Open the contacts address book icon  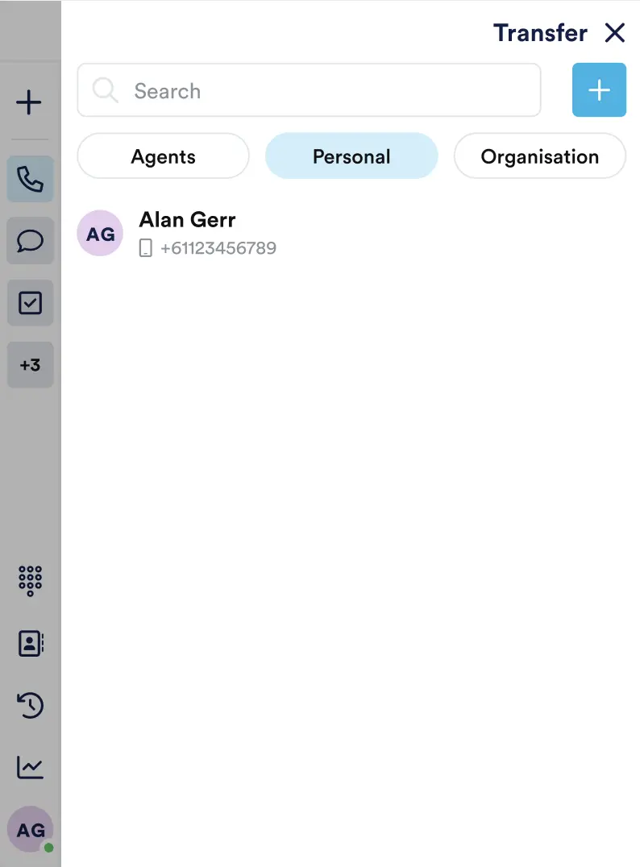[30, 643]
